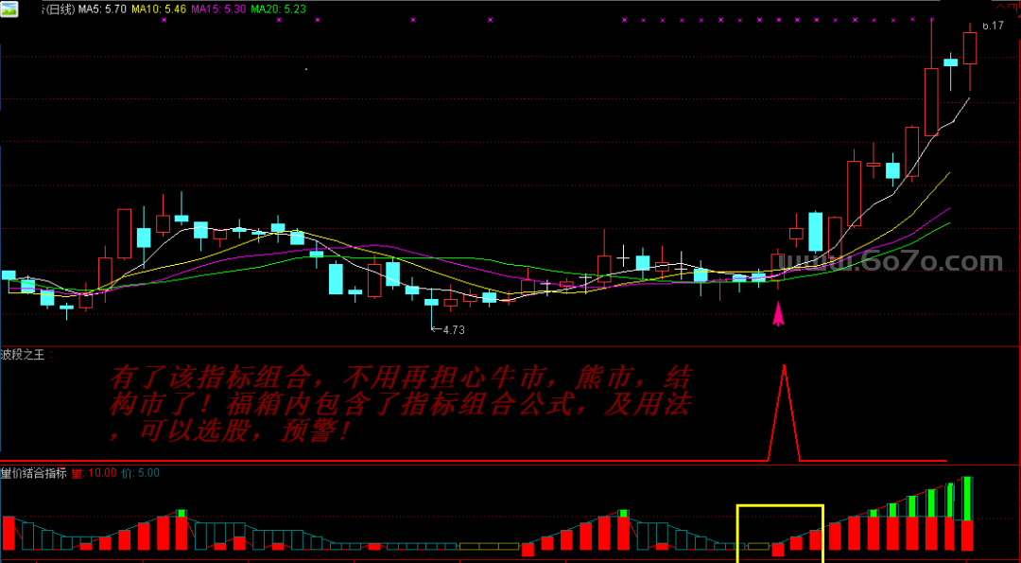Image resolution: width=1021 pixels, height=563 pixels.
Task: Open the 量价结合指标 indicator title
Action: click(34, 473)
